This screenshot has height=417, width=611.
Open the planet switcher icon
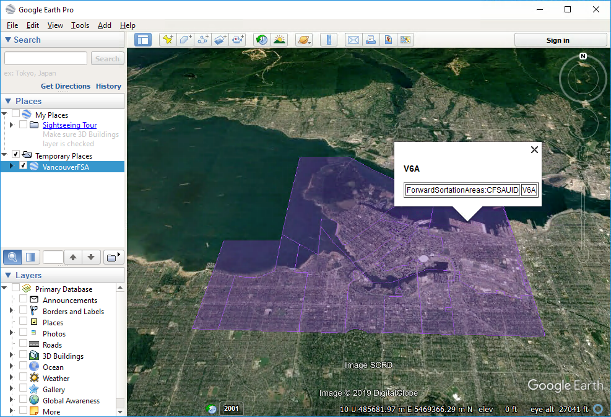pyautogui.click(x=304, y=40)
